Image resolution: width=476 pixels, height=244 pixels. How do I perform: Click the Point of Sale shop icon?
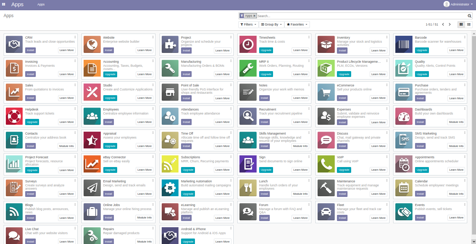tap(170, 92)
